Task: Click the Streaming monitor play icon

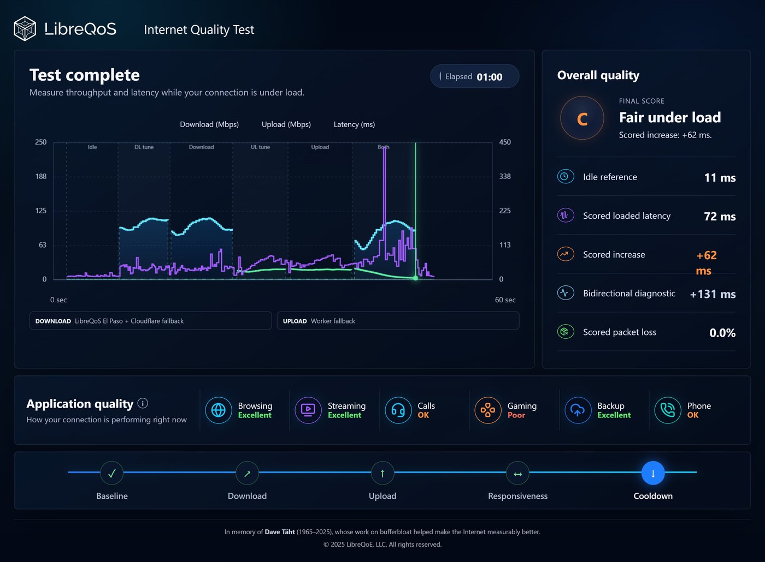Action: click(308, 410)
